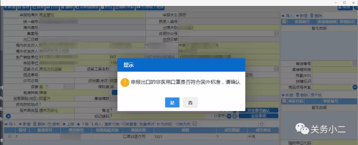This screenshot has height=145, width=358.
Task: Click 导入 in the container list toolbar
Action: (287, 16)
